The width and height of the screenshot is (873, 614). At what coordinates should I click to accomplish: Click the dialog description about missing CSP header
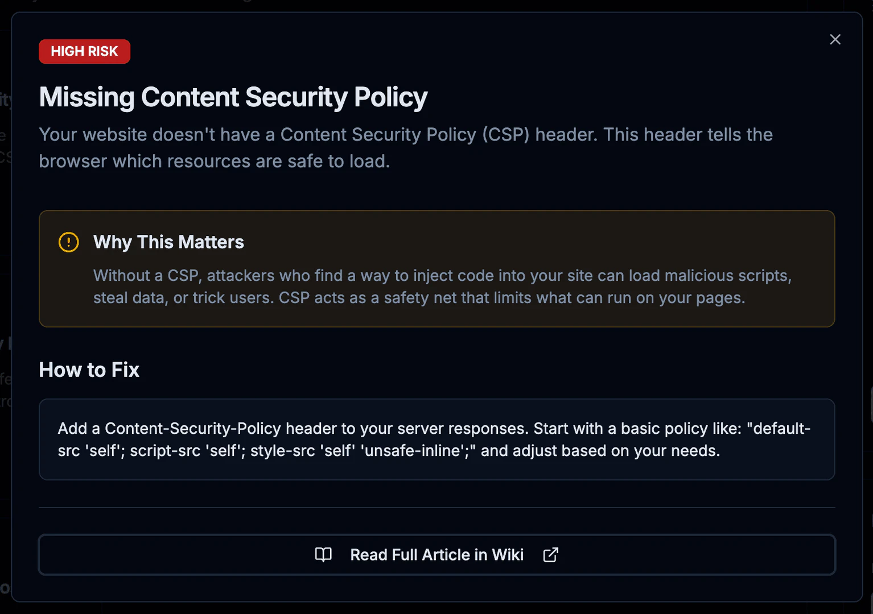tap(405, 147)
